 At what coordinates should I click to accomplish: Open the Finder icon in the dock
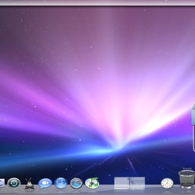point(2,183)
